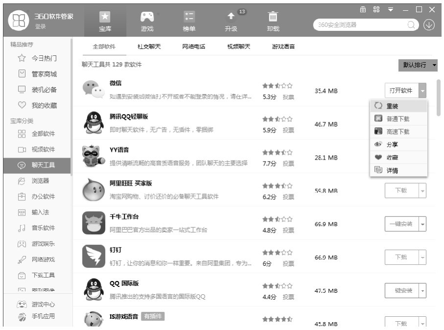Viewport: 444px width, 330px height.
Task: Click the 阿里旺旺 买家版 icon
Action: 93,189
